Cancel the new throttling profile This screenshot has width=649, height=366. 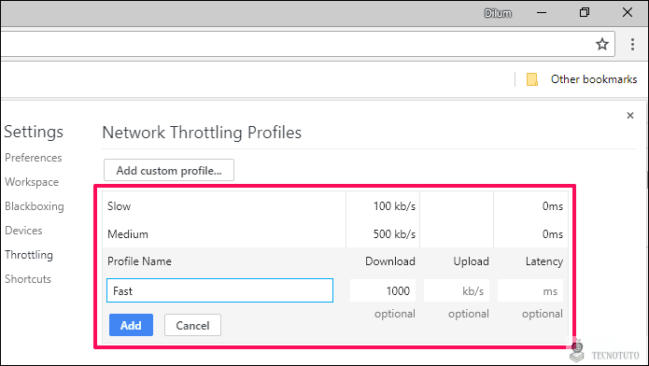point(192,325)
